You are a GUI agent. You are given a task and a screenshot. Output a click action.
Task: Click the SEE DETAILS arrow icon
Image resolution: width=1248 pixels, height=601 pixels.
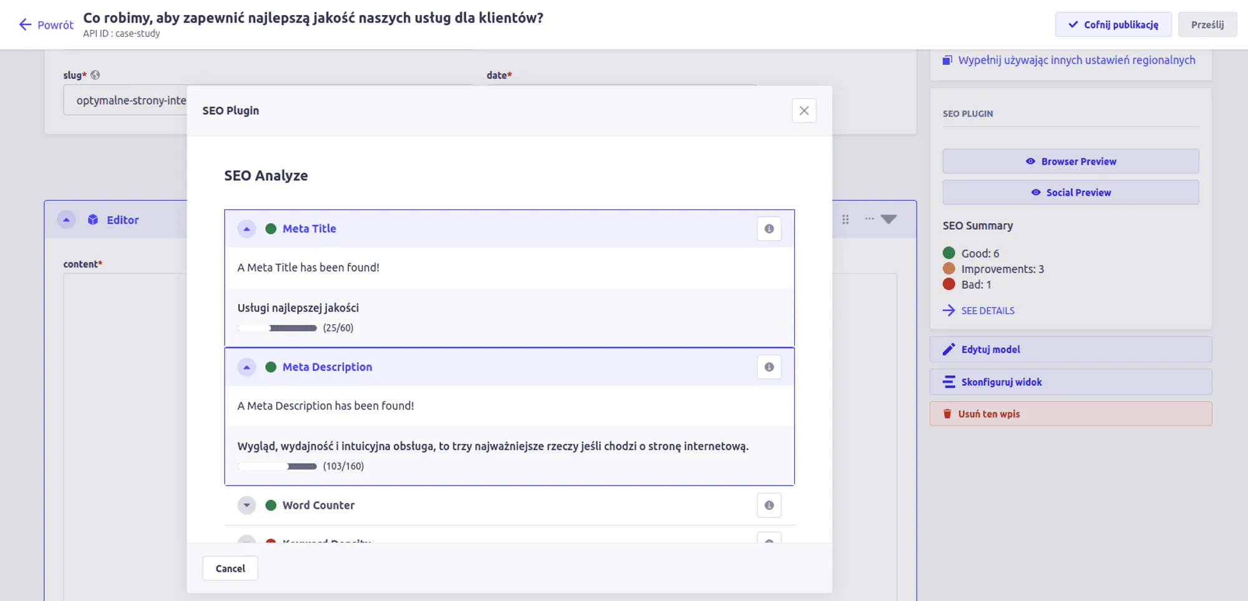(948, 310)
